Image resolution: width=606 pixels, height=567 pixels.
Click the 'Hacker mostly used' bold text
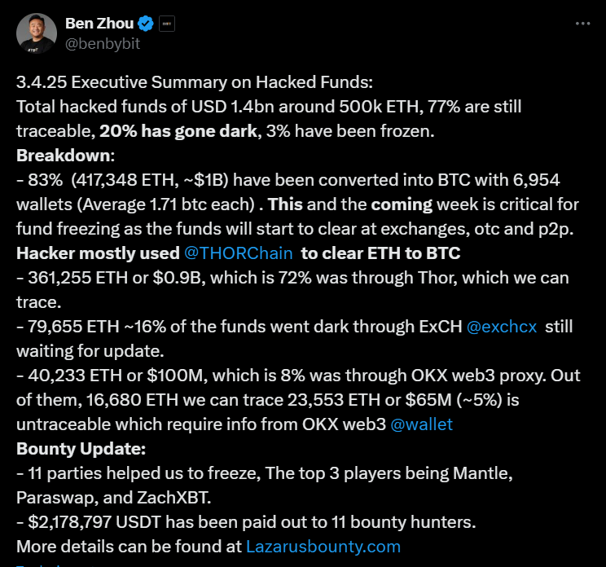click(98, 253)
